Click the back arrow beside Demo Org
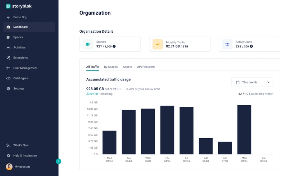The width and height of the screenshot is (301, 176). point(8,17)
